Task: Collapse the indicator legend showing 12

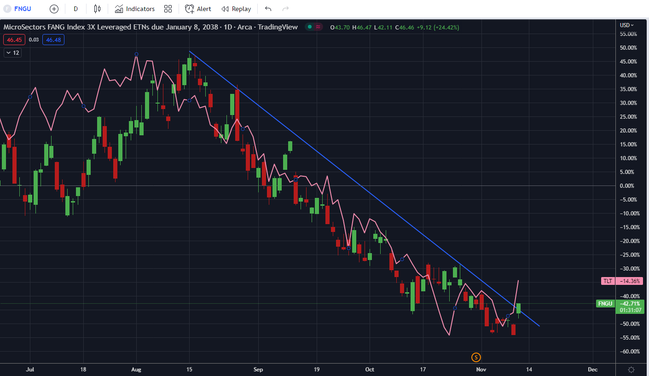Action: click(12, 52)
